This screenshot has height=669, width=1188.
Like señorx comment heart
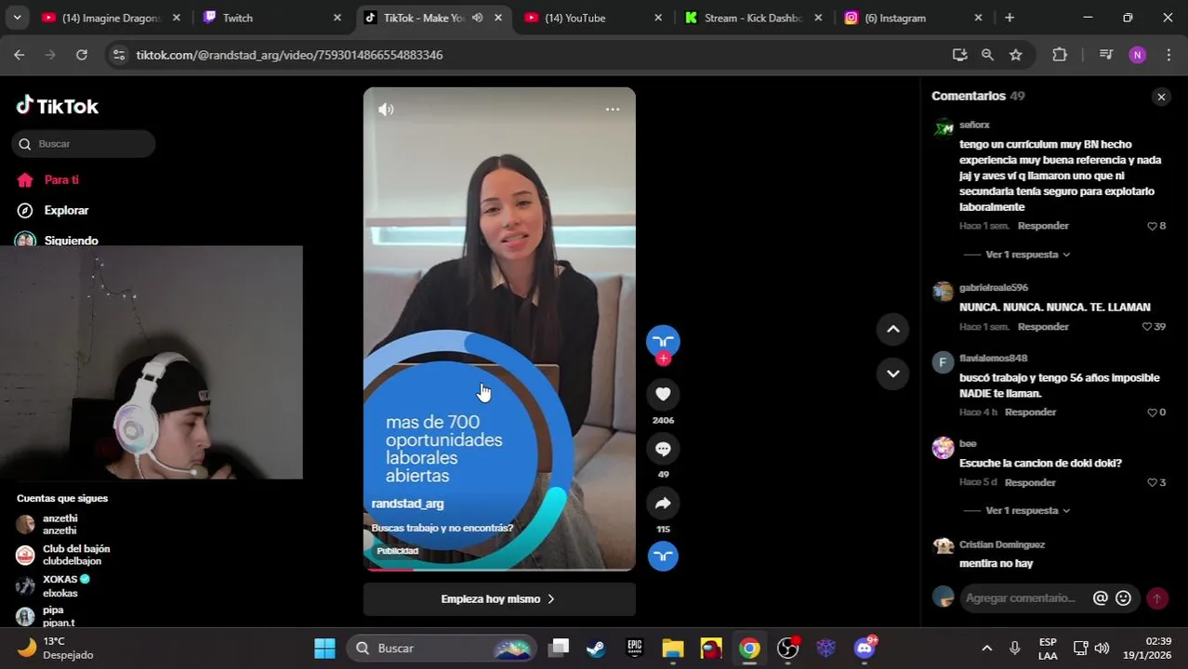pos(1152,226)
